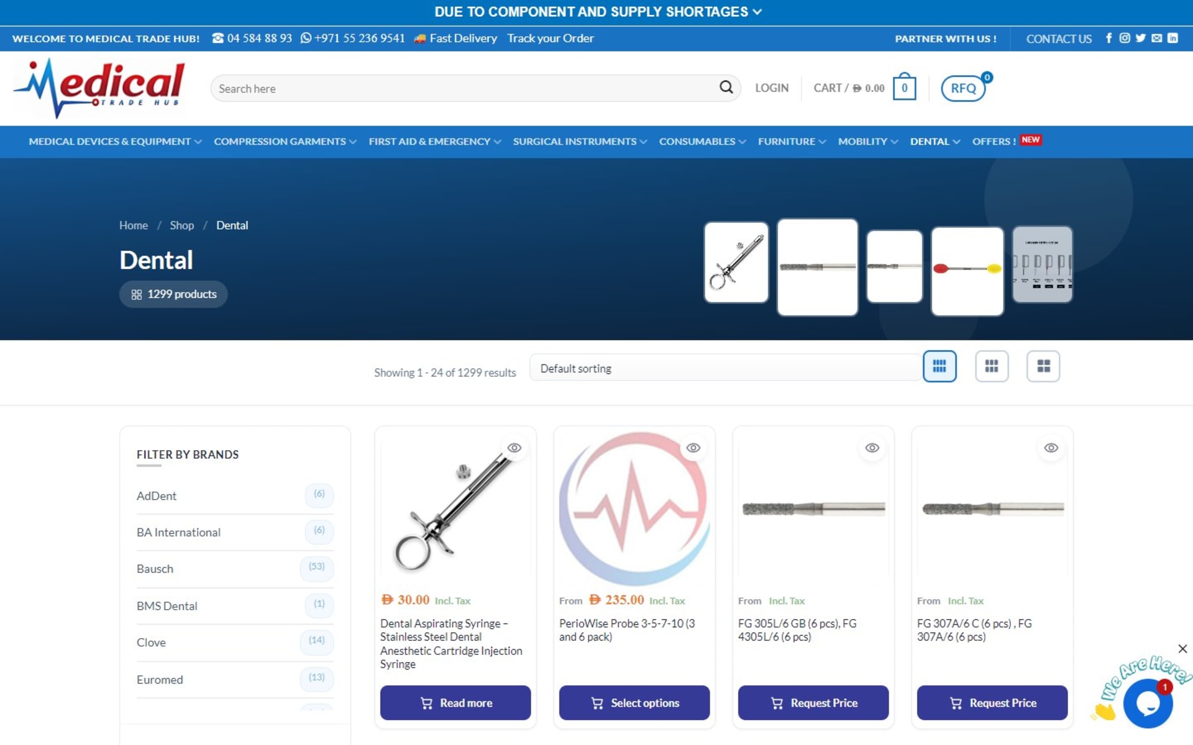Expand the Compression Garments menu
Screen dimensions: 1193x745
(285, 142)
